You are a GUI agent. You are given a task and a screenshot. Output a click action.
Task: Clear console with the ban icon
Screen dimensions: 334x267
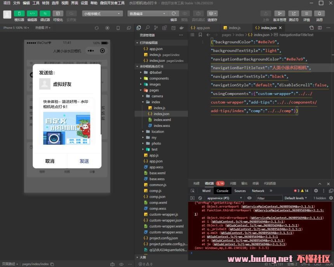tap(200, 198)
